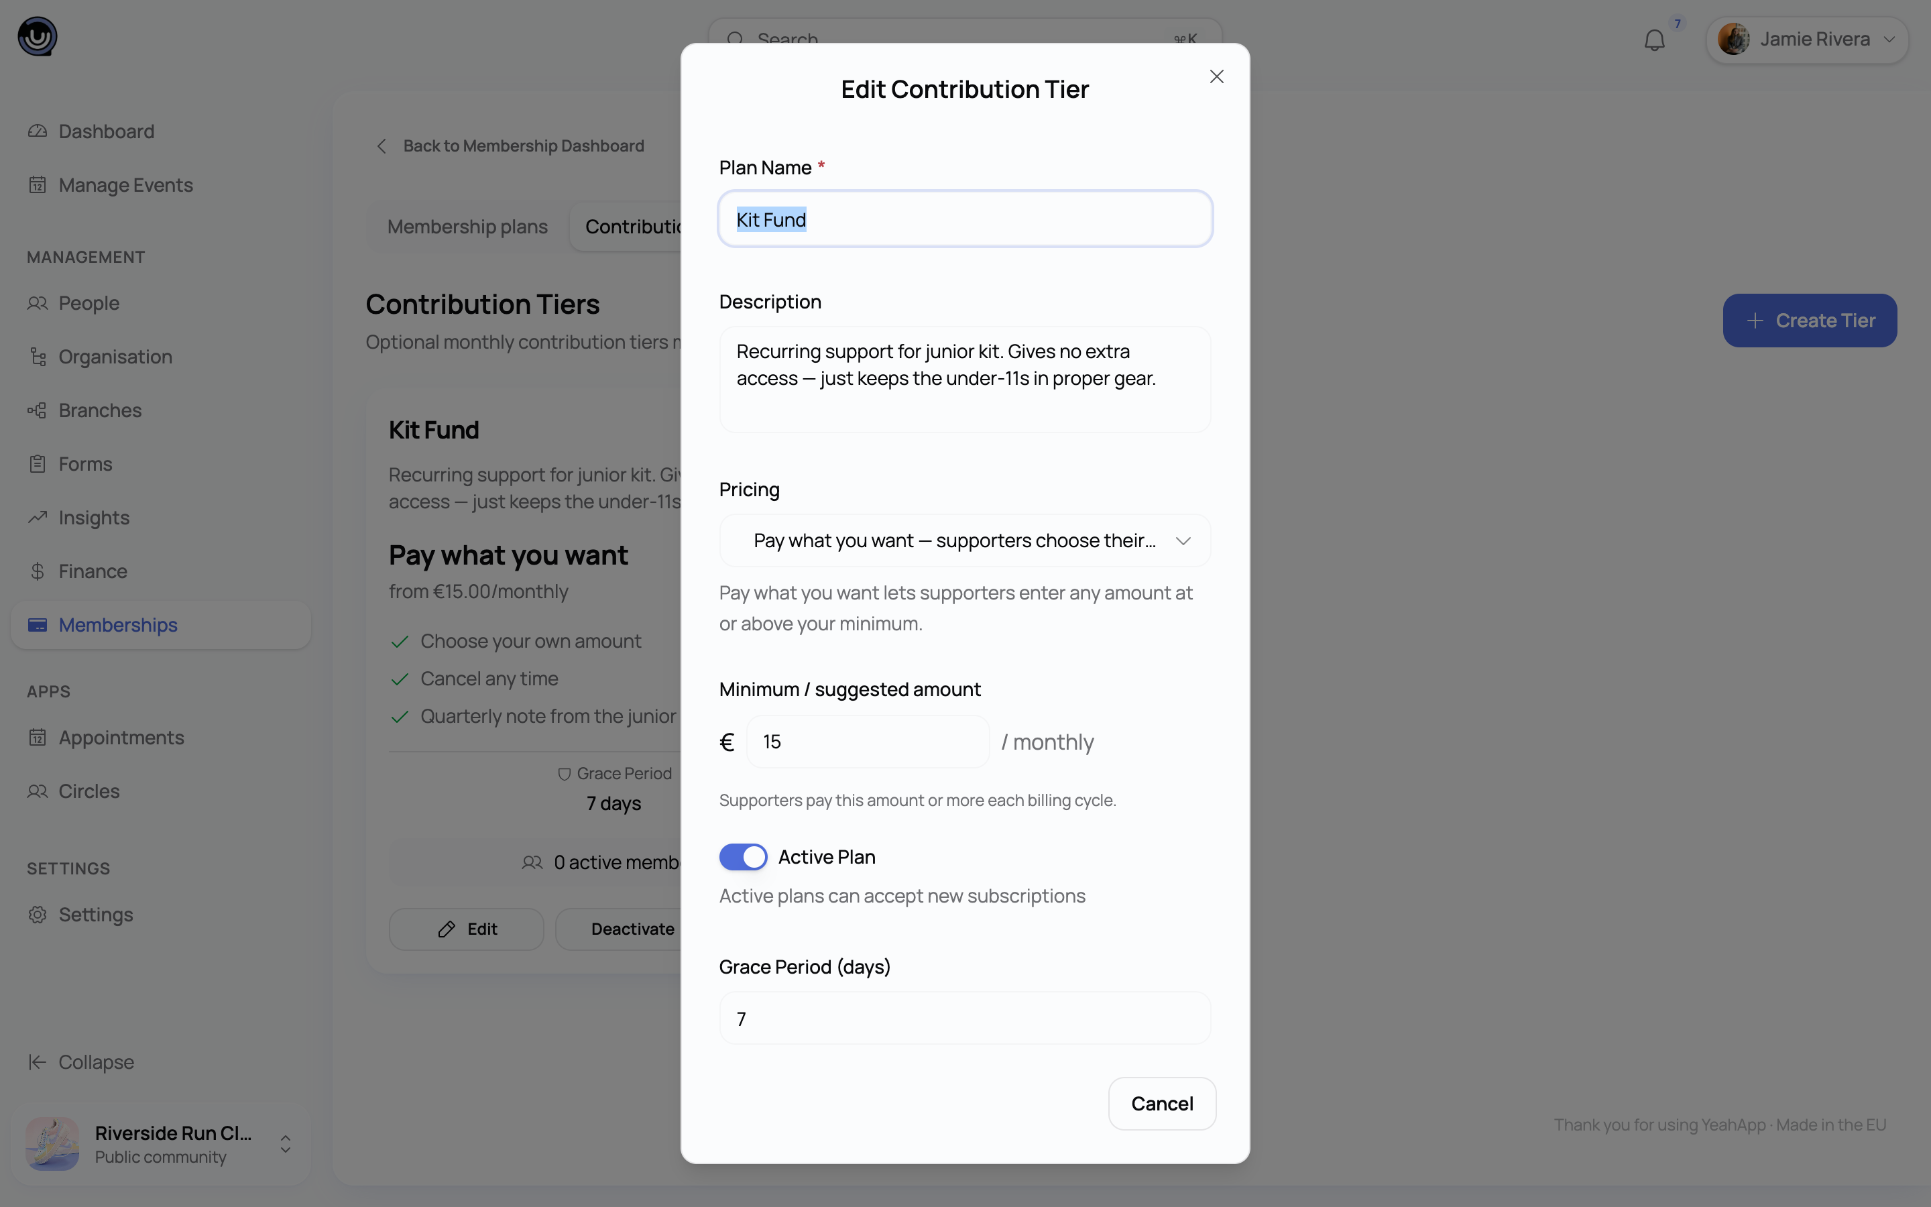Click into the Description text area
This screenshot has height=1207, width=1931.
point(965,379)
